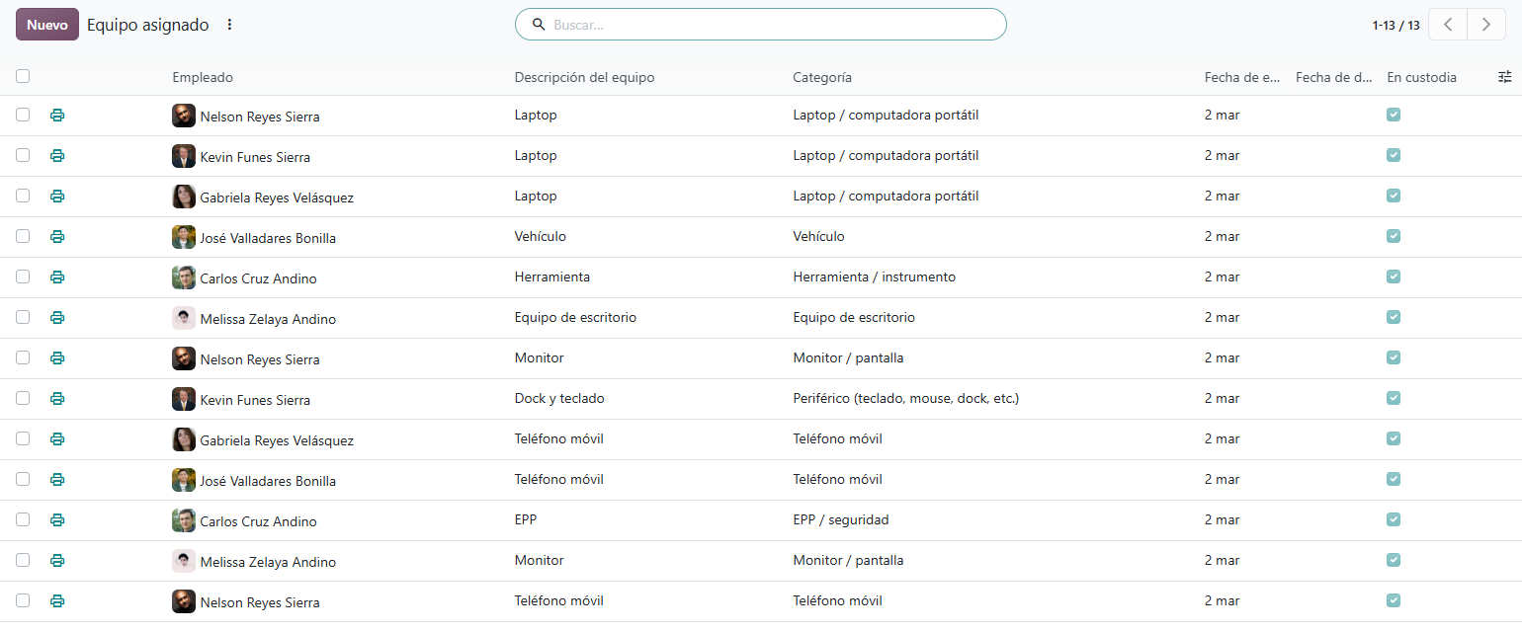Image resolution: width=1522 pixels, height=632 pixels.
Task: Sort by the Empleado column header
Action: click(203, 77)
